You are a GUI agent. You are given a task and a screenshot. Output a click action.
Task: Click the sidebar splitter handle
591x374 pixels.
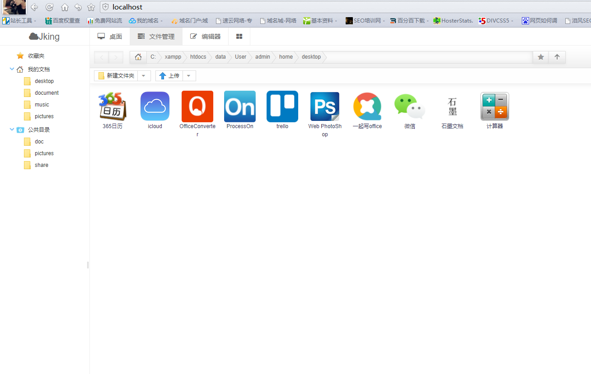coord(88,265)
